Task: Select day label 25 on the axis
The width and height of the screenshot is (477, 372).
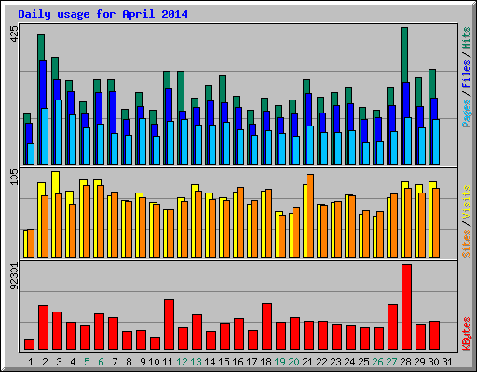Action: 363,362
